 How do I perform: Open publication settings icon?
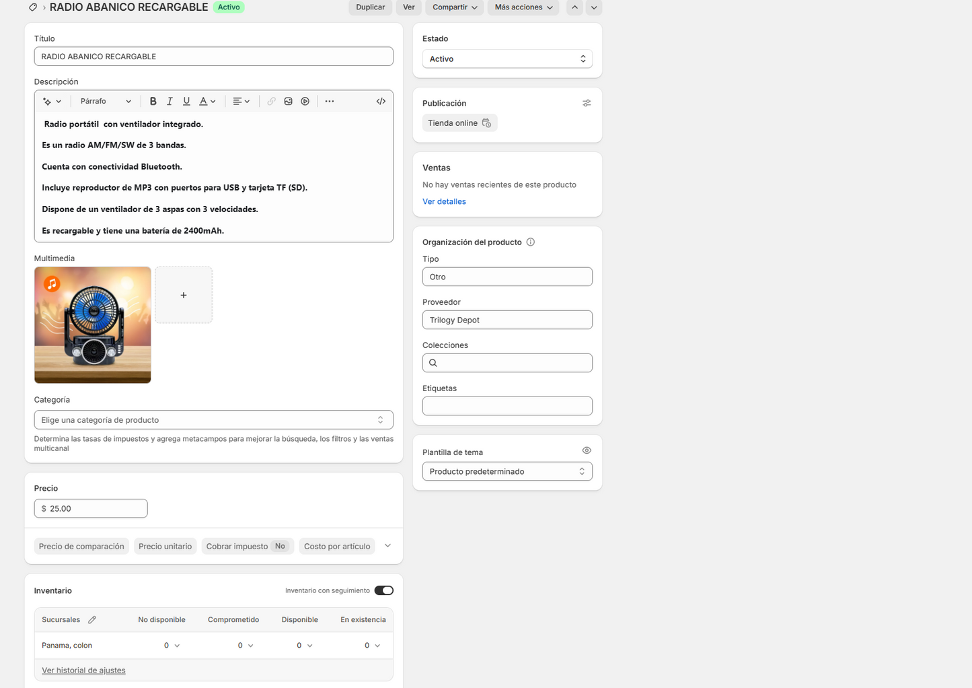point(587,103)
